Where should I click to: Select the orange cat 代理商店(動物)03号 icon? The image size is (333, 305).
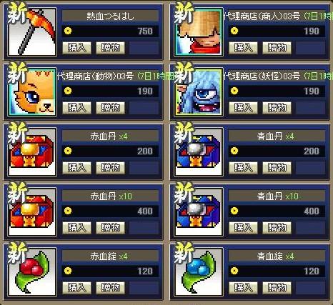point(33,92)
